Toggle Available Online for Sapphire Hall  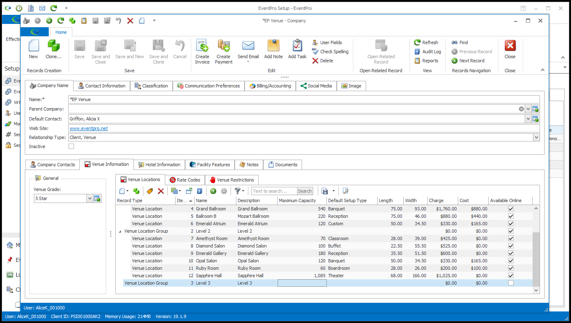tap(511, 276)
